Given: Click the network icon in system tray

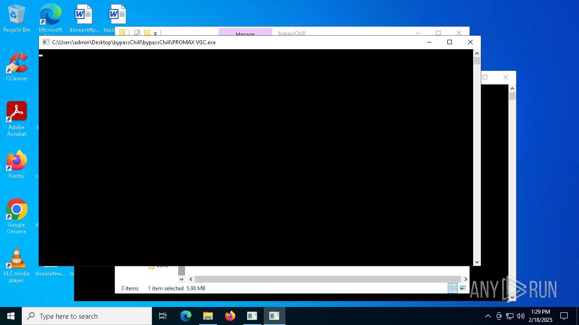Looking at the screenshot, I should click(x=510, y=316).
